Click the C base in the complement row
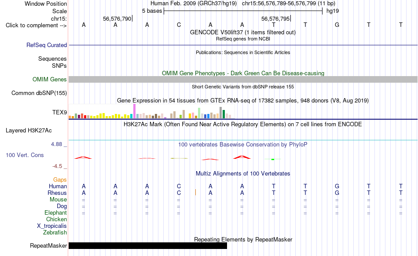Viewport: 418px width, 256px height. (x=179, y=25)
